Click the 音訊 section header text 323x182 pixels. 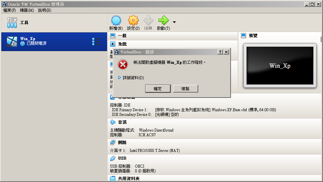(122, 122)
